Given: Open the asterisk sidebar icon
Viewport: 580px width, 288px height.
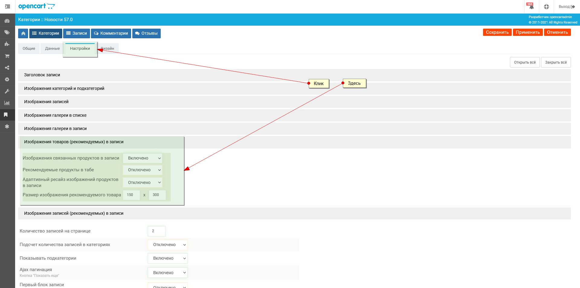Looking at the screenshot, I should pyautogui.click(x=7, y=126).
